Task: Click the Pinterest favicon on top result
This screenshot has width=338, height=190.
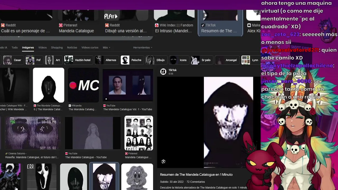Action: point(61,25)
